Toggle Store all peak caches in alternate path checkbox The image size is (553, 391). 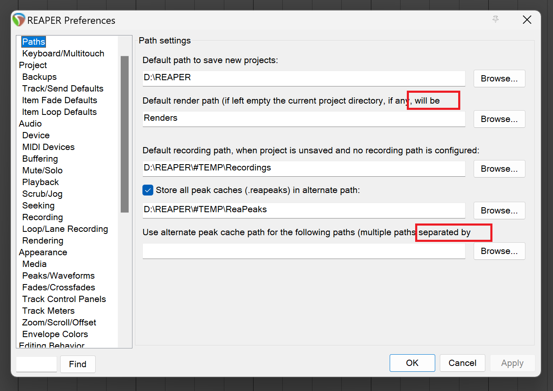coord(148,190)
